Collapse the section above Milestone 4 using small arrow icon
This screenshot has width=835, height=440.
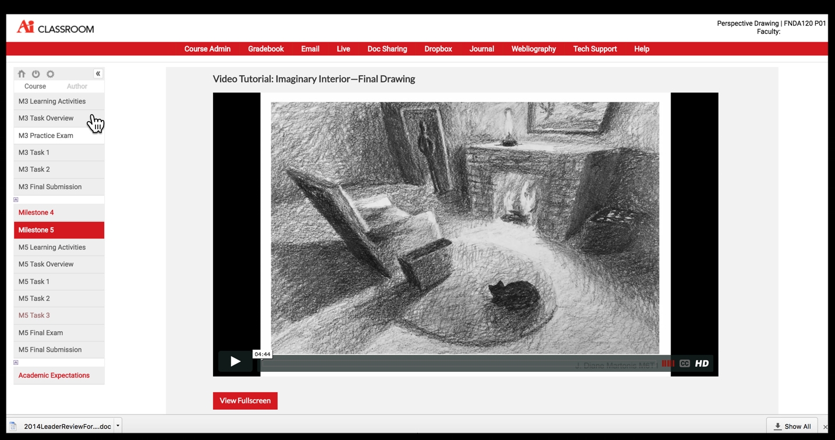16,200
